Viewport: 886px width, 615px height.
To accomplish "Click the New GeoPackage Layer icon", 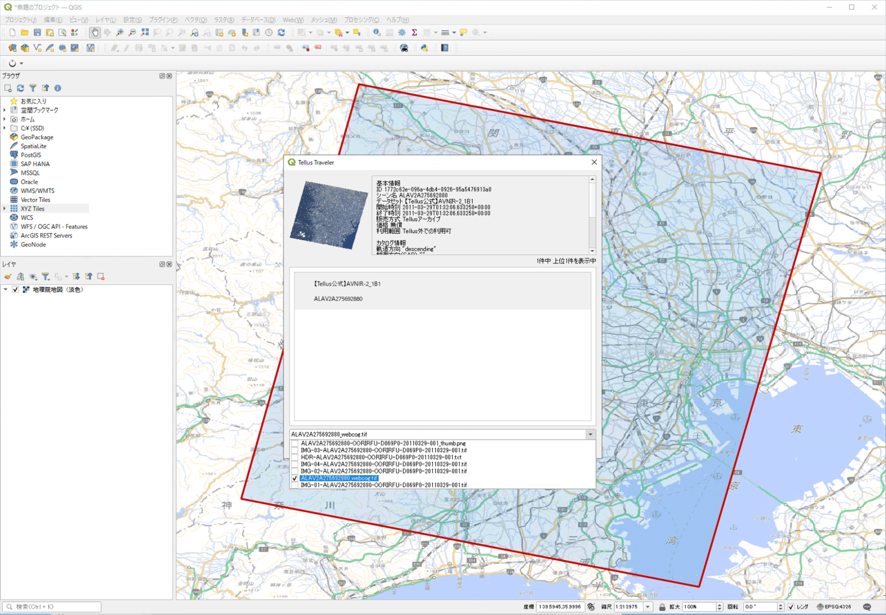I will (25, 48).
